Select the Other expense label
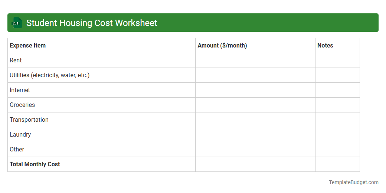This screenshot has width=386, height=193. 17,150
